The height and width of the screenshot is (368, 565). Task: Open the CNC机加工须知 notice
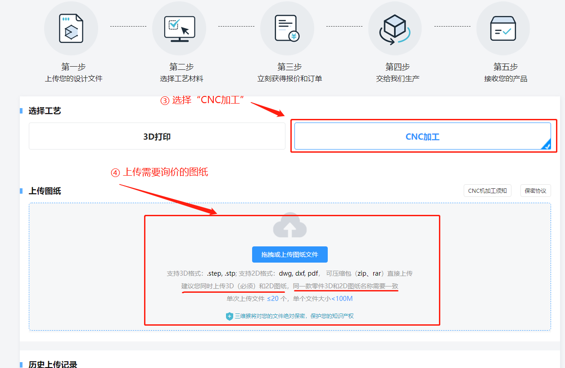[x=488, y=191]
